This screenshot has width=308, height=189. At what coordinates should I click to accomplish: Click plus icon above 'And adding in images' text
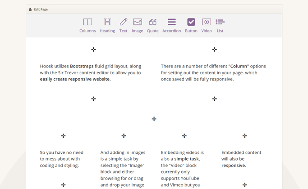click(x=124, y=136)
